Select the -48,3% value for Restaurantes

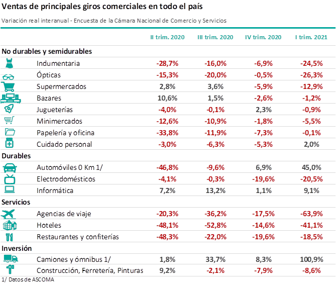pos(167,237)
